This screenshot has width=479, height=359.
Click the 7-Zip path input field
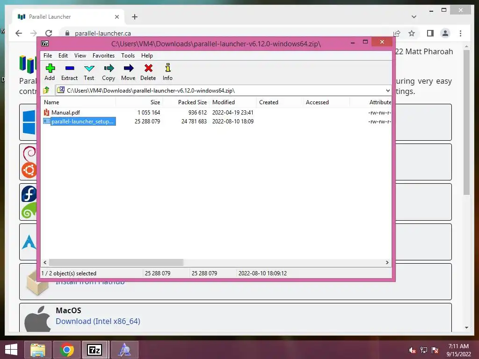tap(223, 90)
